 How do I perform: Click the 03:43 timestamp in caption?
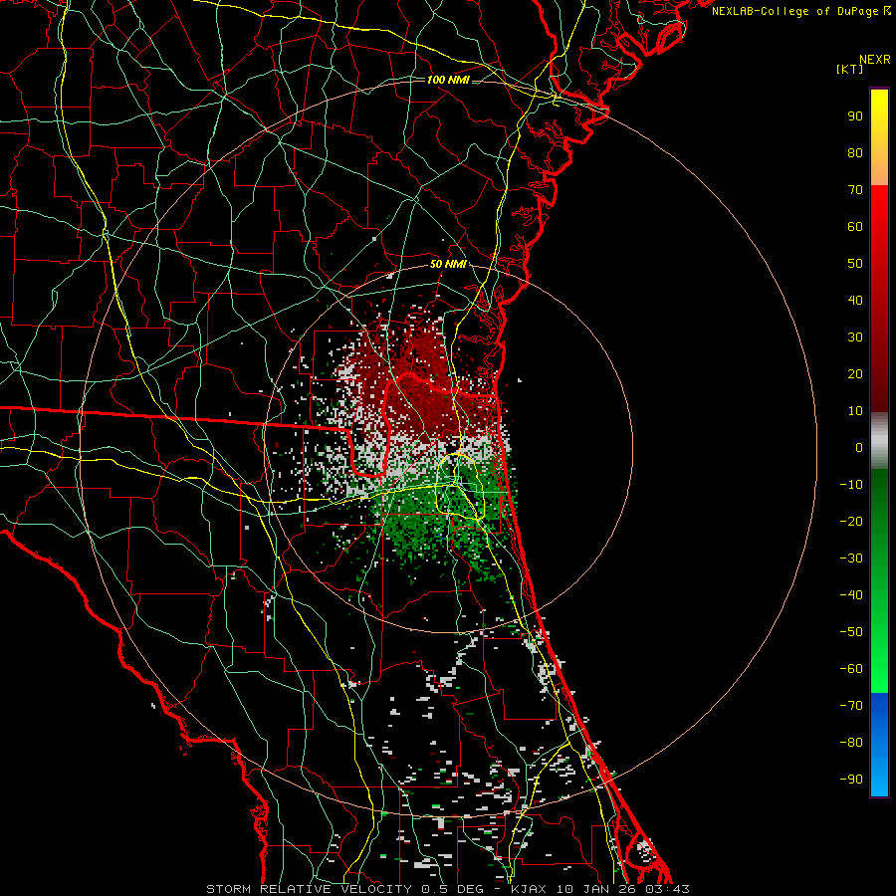668,889
